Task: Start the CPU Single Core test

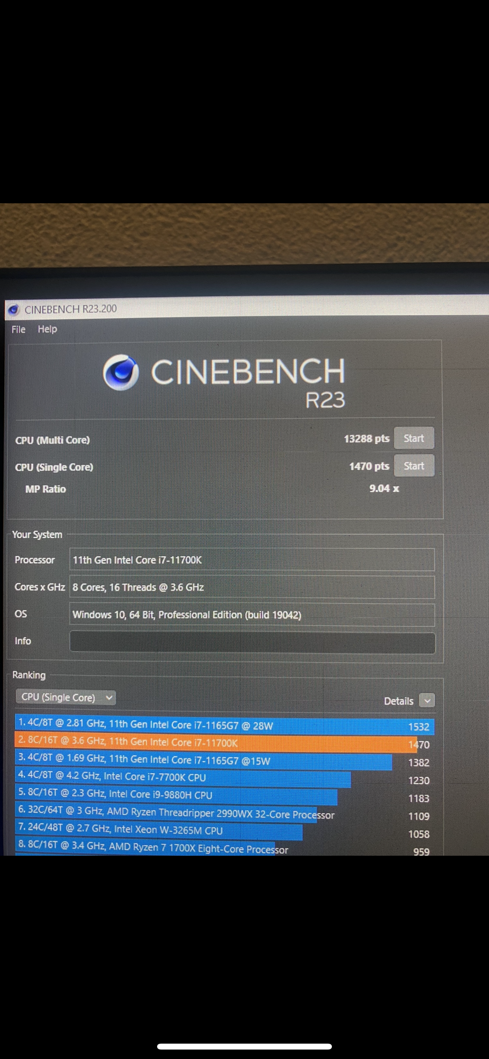Action: pos(414,466)
